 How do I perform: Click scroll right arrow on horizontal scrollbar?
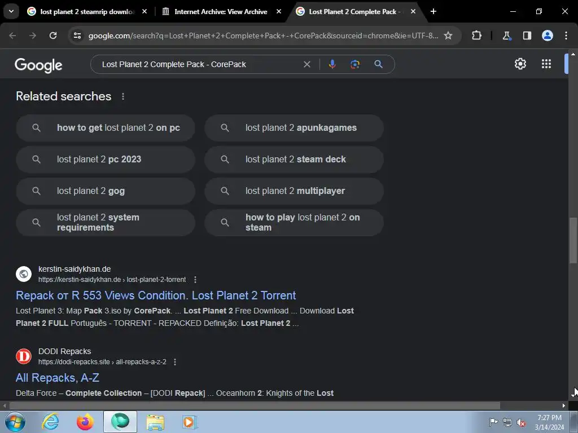564,405
